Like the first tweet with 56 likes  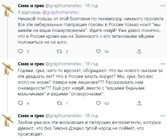click(x=98, y=51)
